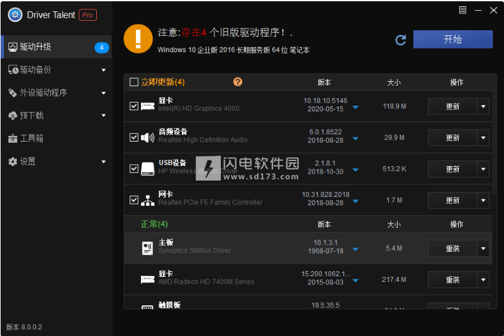Click the Windows 10 system info text
504x336 pixels.
pyautogui.click(x=233, y=50)
